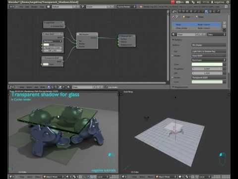Open the material slot specials menu arrow
238x179 pixels.
[224, 30]
